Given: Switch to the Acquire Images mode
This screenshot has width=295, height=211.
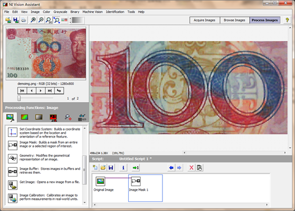Looking at the screenshot, I should click(204, 20).
